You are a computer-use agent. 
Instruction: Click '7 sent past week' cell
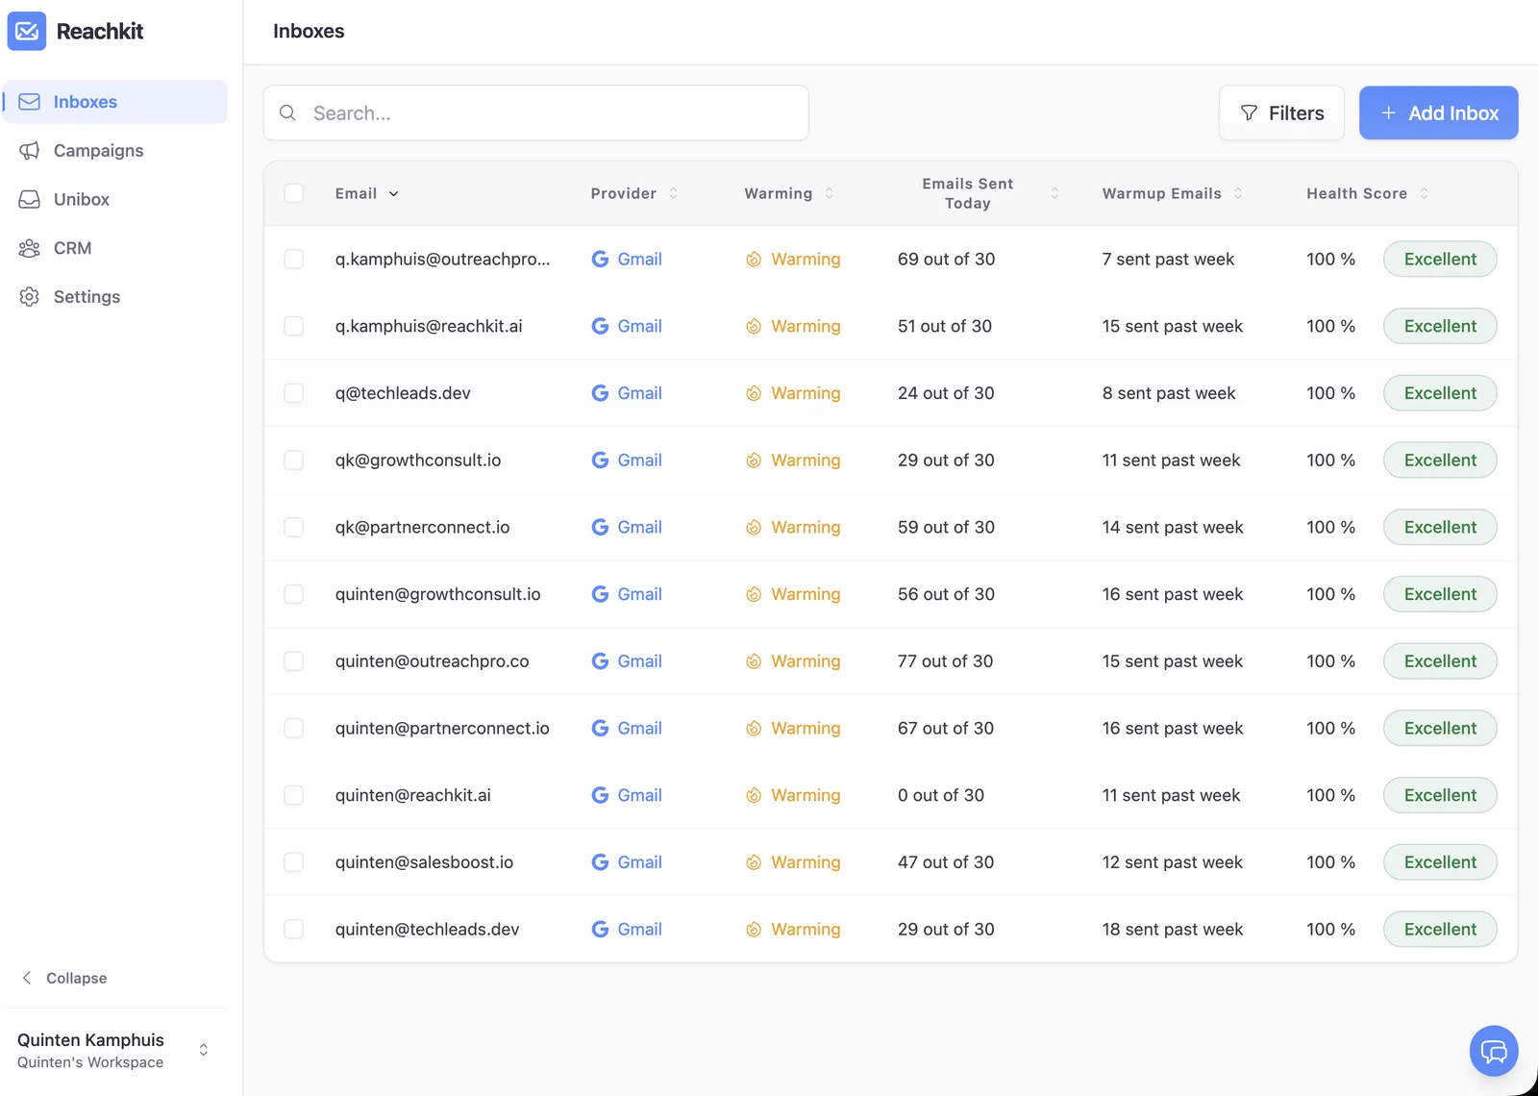pyautogui.click(x=1168, y=260)
